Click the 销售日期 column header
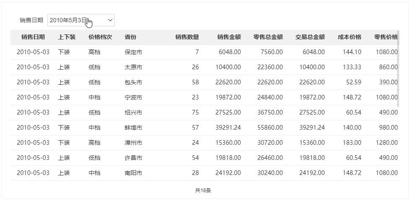410x201 pixels. [x=33, y=37]
